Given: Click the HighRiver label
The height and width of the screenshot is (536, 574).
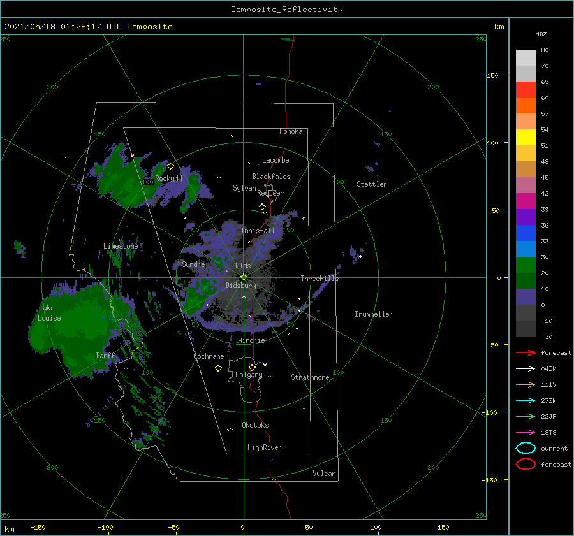Looking at the screenshot, I should 265,447.
